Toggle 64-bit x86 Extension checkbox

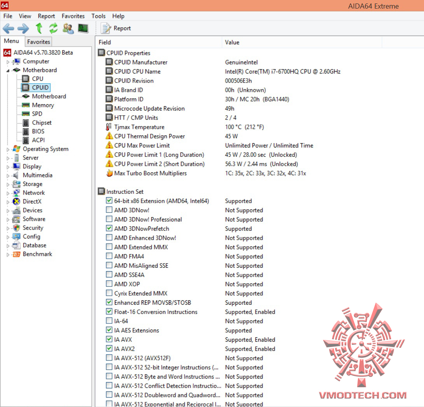point(109,201)
